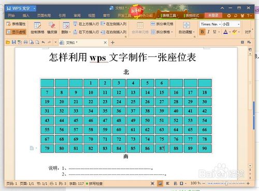Click the zoom slider in status bar
The height and width of the screenshot is (191, 259).
point(226,184)
